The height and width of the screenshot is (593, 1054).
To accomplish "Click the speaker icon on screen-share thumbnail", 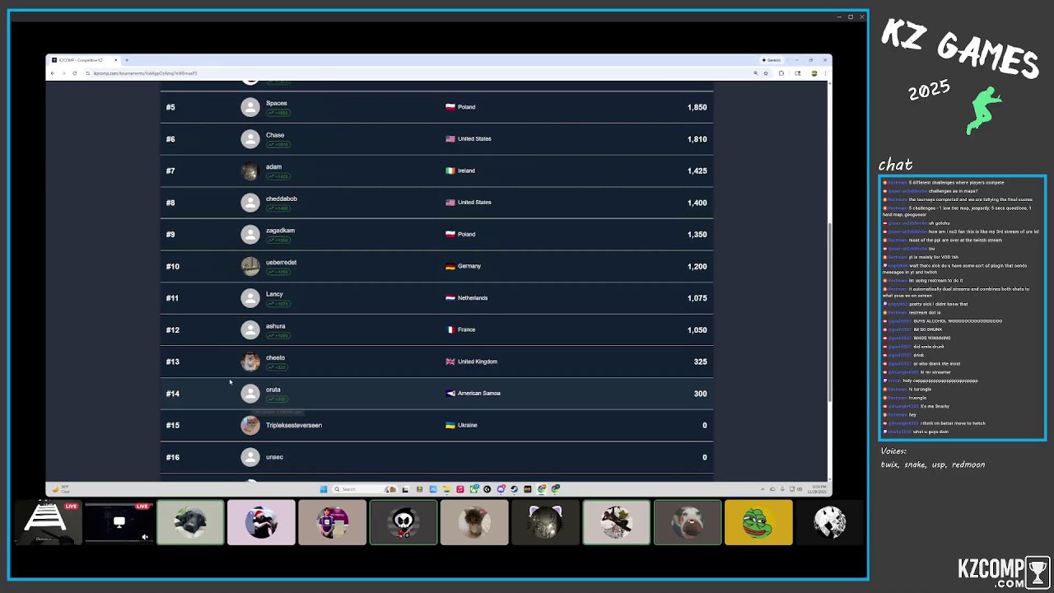I will pyautogui.click(x=145, y=537).
